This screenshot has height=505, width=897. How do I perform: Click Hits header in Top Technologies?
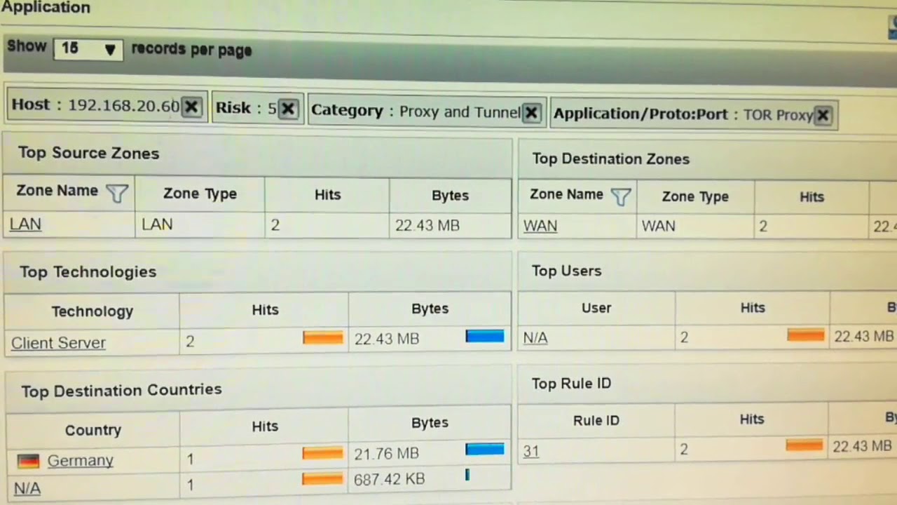265,310
